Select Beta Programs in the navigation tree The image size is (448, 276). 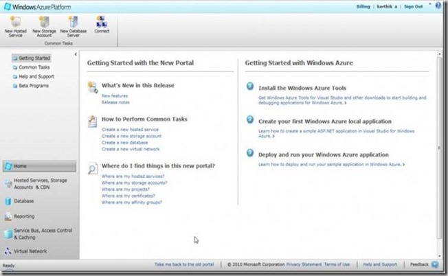click(34, 86)
